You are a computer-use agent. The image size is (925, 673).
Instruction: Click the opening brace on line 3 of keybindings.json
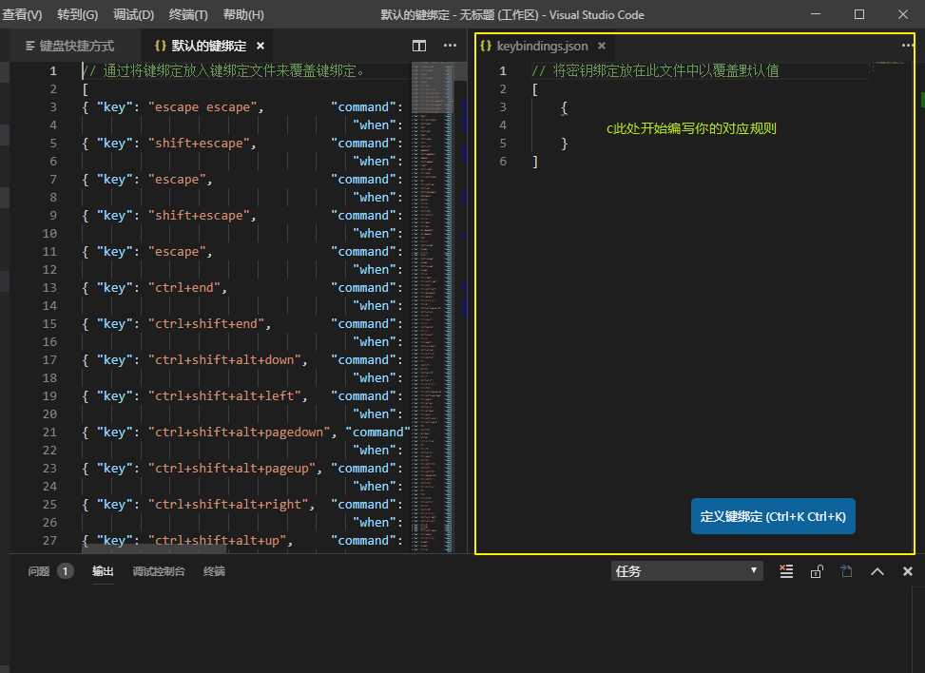[564, 107]
